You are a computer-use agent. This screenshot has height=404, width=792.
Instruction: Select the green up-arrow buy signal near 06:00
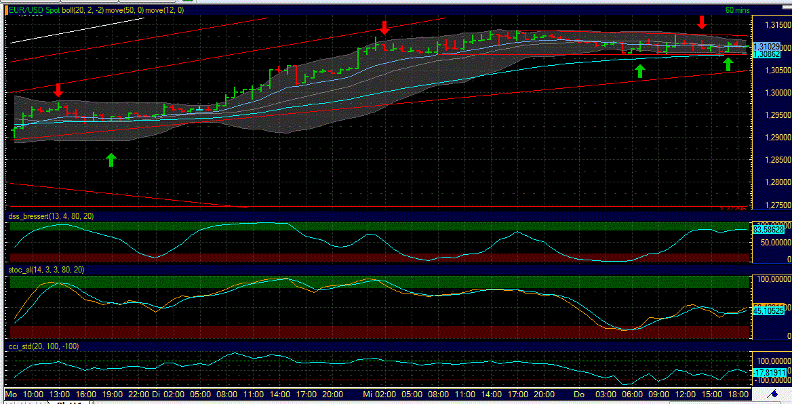click(639, 70)
